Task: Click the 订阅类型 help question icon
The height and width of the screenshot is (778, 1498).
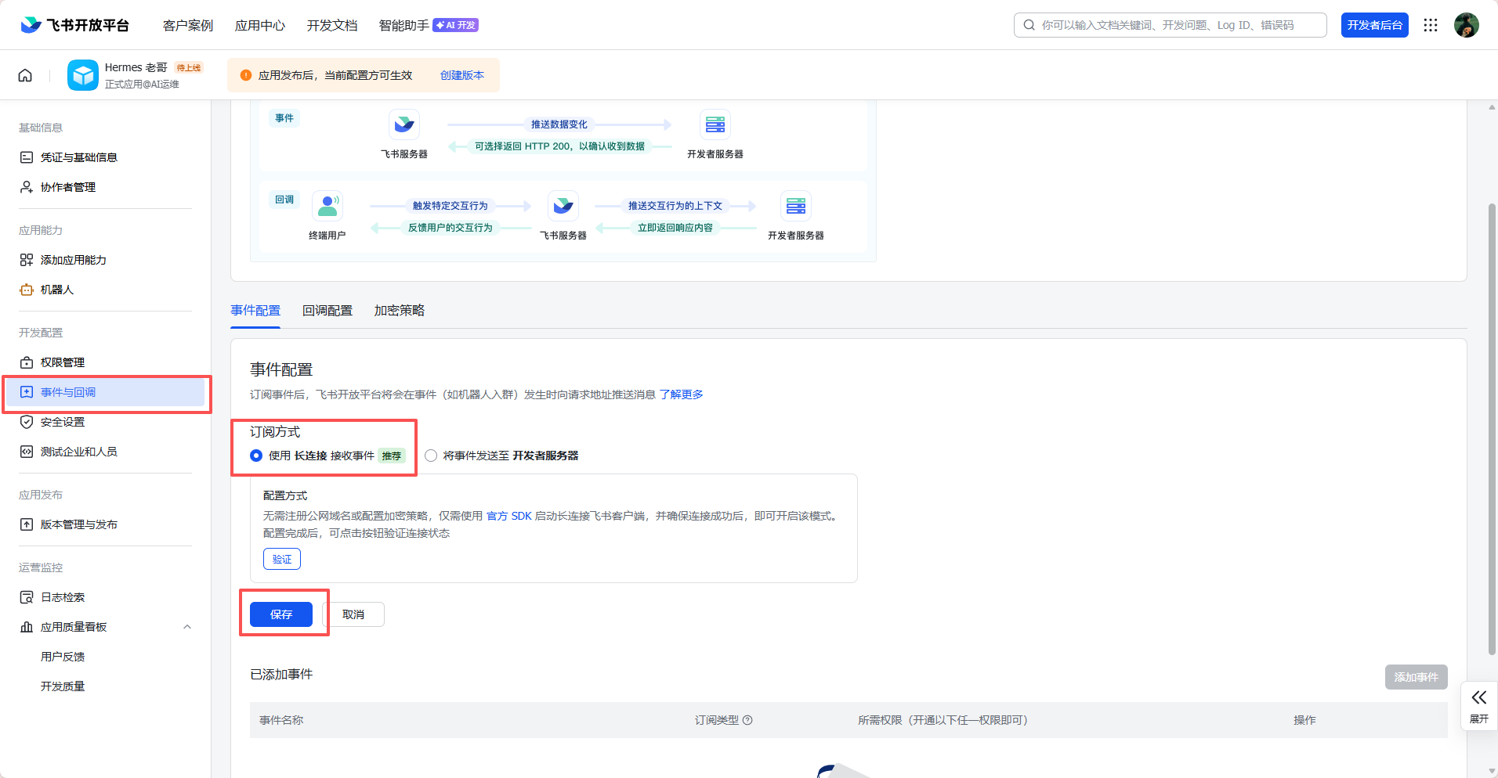Action: click(747, 720)
